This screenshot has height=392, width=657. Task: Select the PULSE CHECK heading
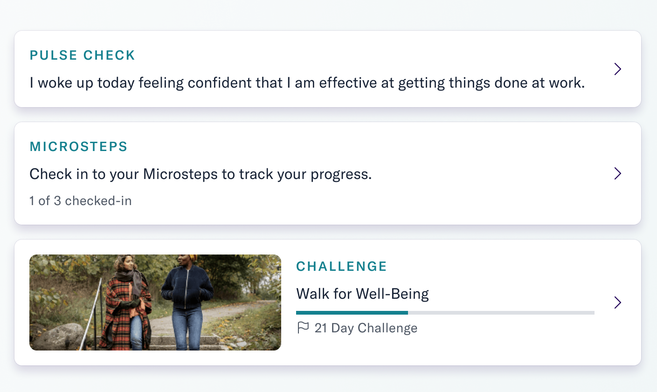[82, 55]
